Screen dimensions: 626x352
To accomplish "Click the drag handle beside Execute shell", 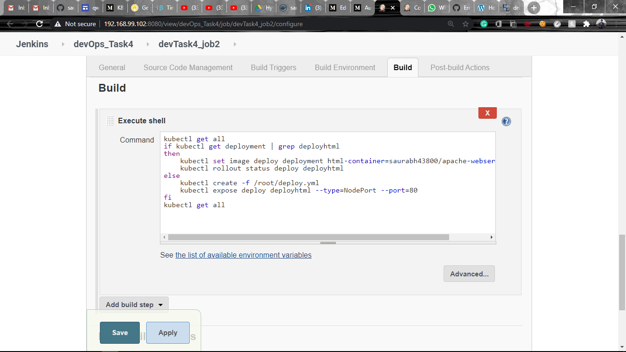I will pos(110,121).
